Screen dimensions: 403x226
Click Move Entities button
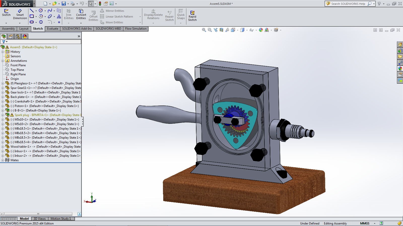coord(112,22)
